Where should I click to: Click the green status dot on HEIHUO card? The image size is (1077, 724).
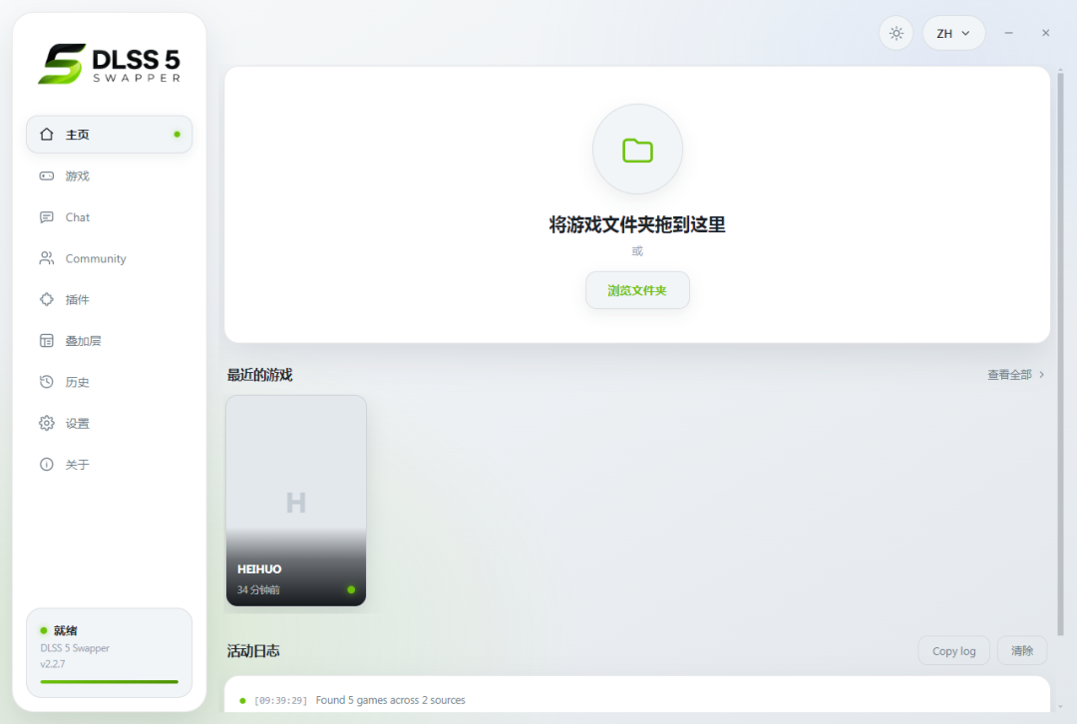[351, 589]
